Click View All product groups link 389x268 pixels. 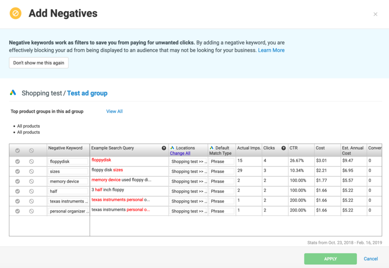click(114, 112)
